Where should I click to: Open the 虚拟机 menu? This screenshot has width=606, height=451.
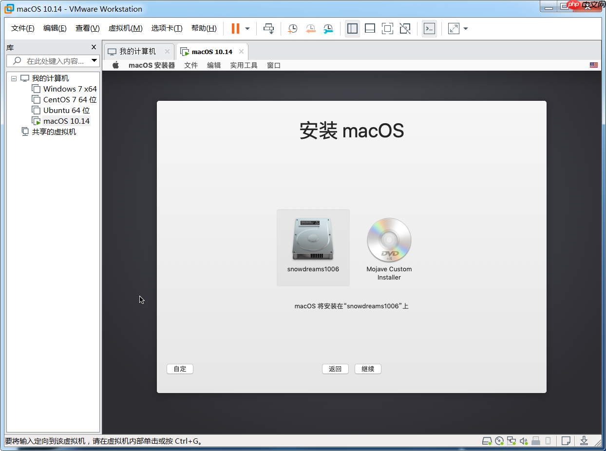click(x=125, y=28)
